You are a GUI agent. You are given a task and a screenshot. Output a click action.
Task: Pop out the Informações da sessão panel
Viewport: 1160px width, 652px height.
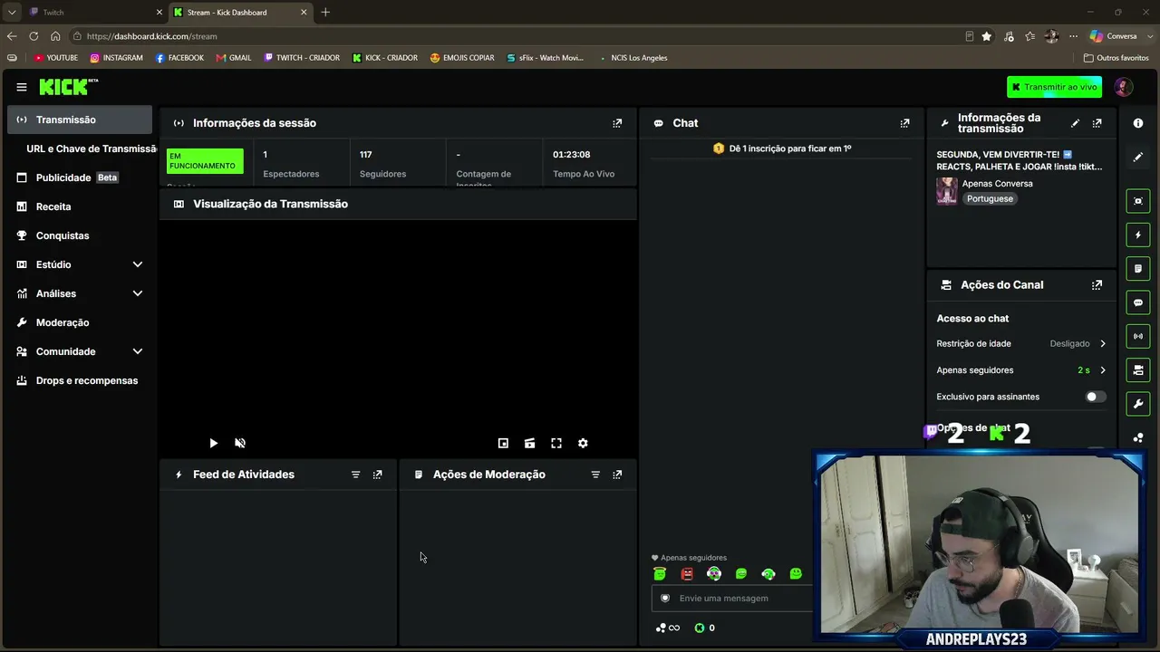click(x=617, y=123)
